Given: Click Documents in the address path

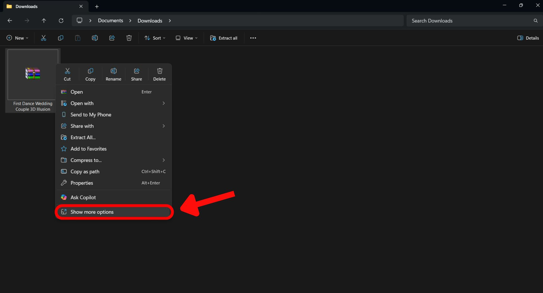Looking at the screenshot, I should (111, 21).
